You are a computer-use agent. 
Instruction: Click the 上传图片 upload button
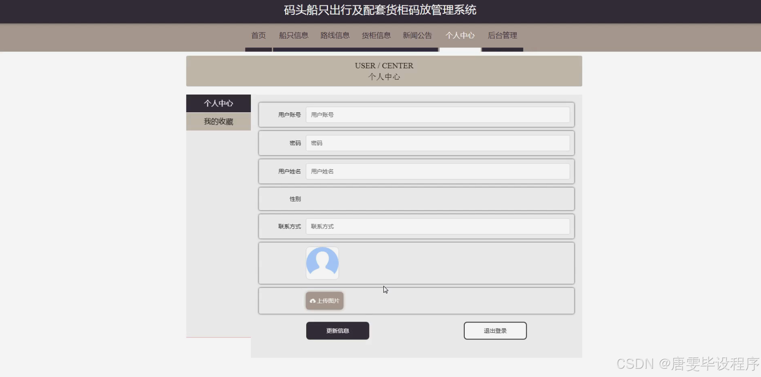pos(324,301)
